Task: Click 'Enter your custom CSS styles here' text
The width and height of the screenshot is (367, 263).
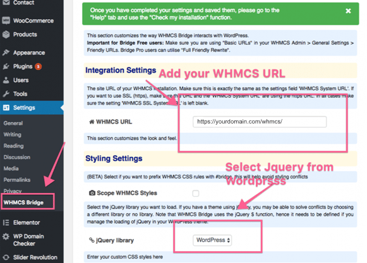Action: click(x=125, y=257)
